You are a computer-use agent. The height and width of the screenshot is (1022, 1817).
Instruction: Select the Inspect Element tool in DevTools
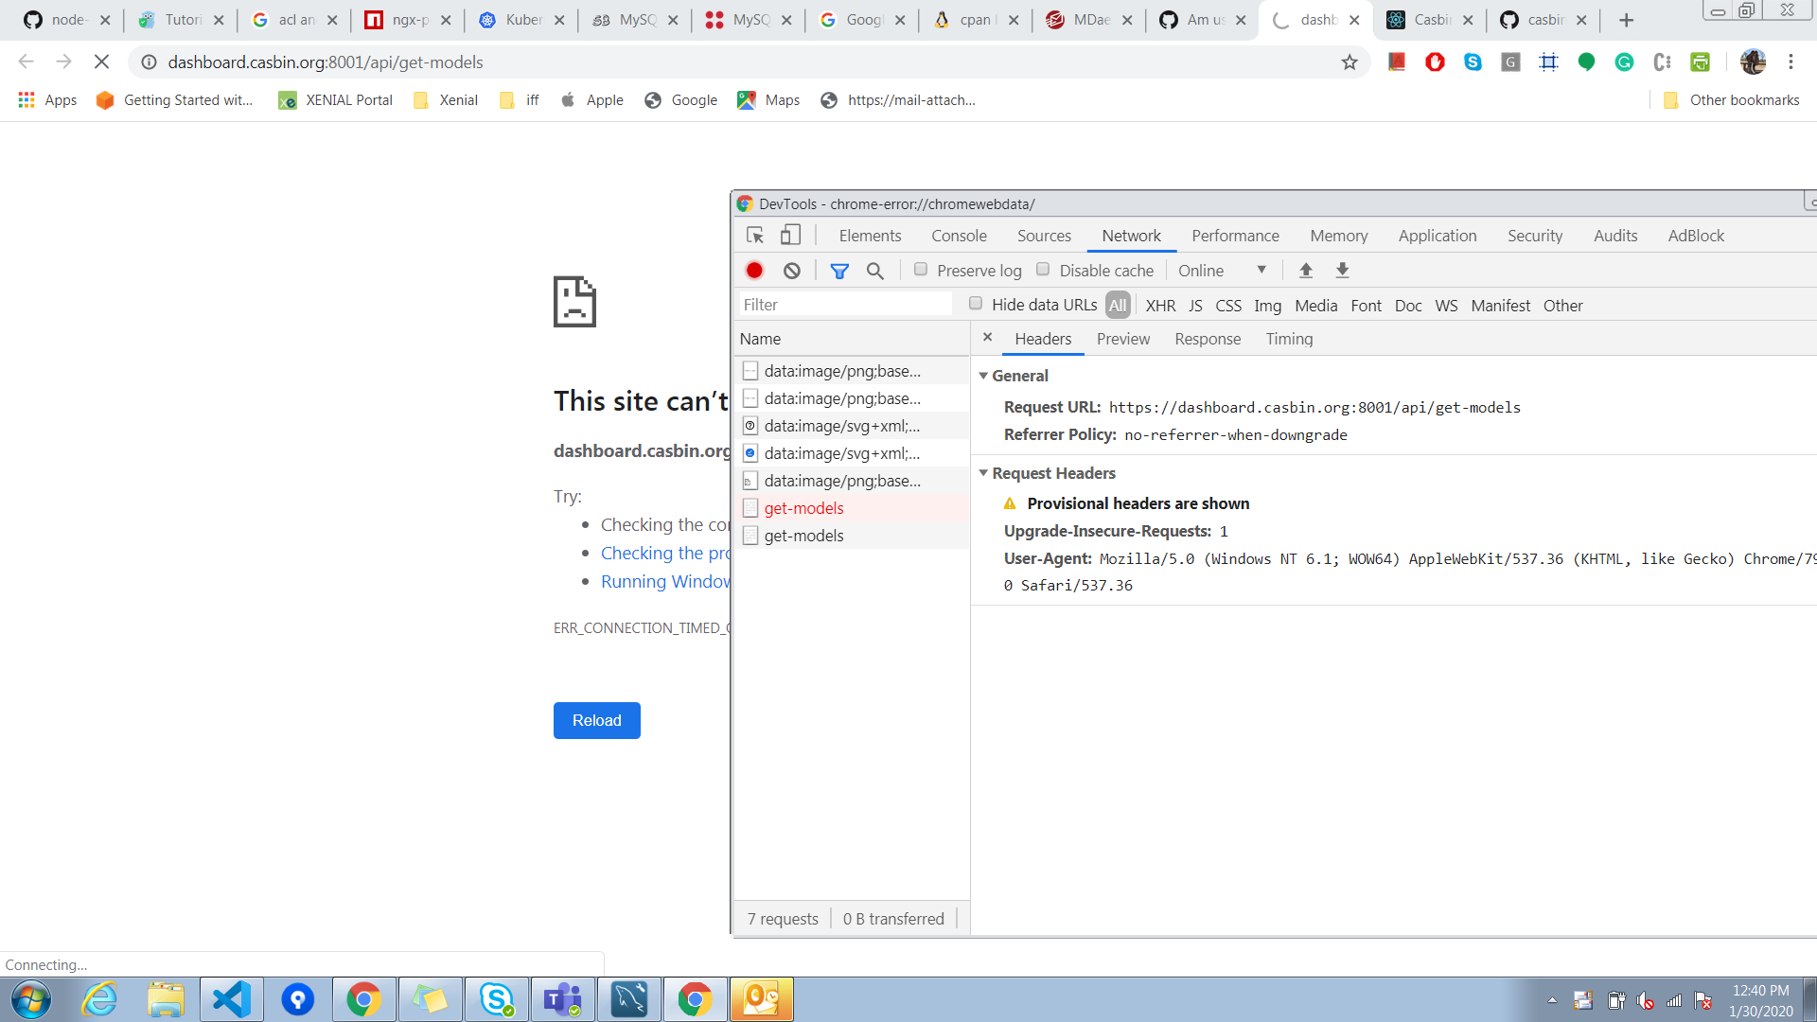(x=754, y=235)
